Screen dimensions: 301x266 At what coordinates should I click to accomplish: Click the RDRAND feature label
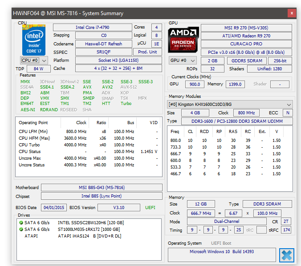click(49, 110)
